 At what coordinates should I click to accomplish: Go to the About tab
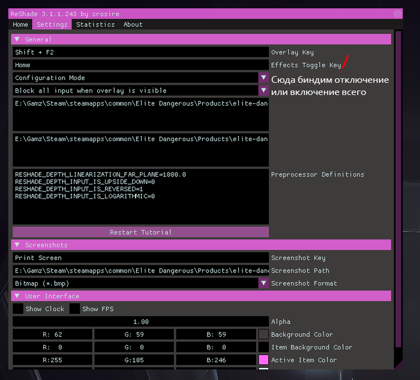[133, 25]
